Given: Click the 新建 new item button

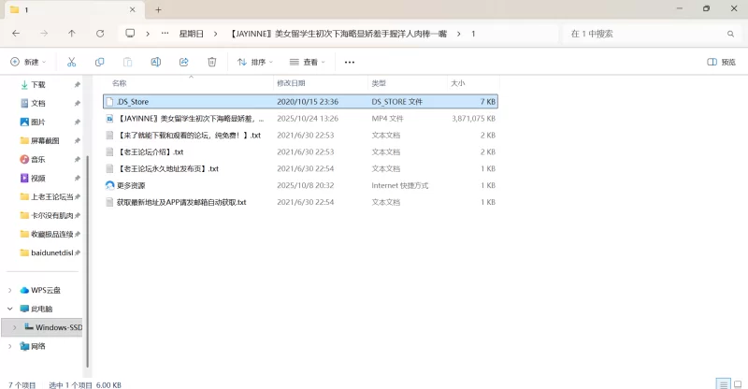Looking at the screenshot, I should click(x=30, y=62).
